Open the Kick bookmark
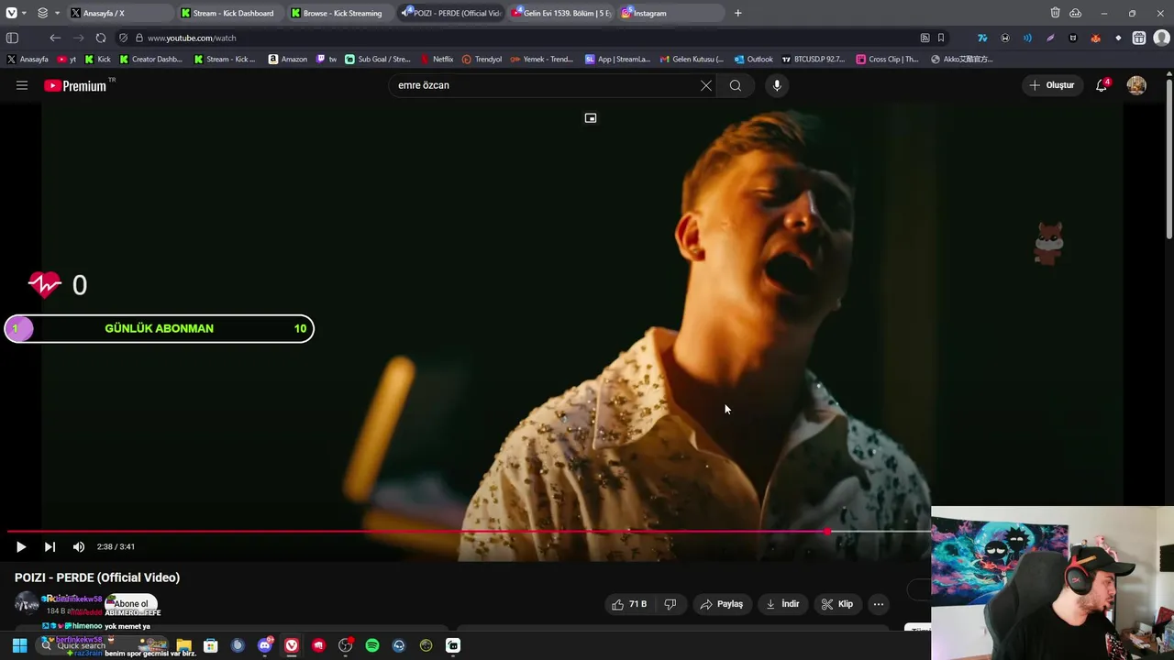This screenshot has width=1174, height=660. click(97, 60)
